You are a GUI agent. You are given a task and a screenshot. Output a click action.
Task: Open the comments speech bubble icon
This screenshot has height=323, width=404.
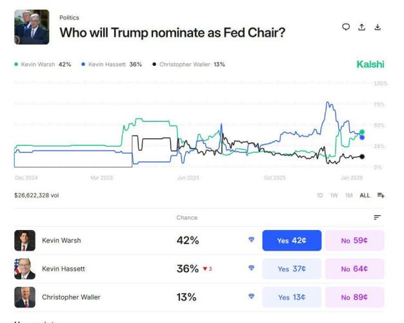click(346, 27)
